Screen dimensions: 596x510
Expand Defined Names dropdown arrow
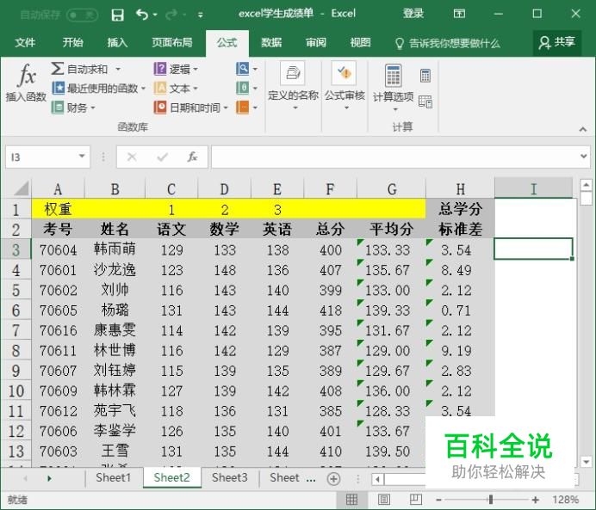(295, 108)
